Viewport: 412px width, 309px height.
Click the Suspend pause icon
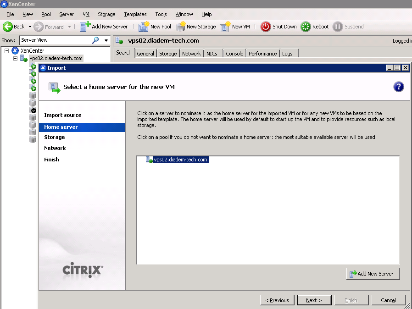[x=338, y=27]
